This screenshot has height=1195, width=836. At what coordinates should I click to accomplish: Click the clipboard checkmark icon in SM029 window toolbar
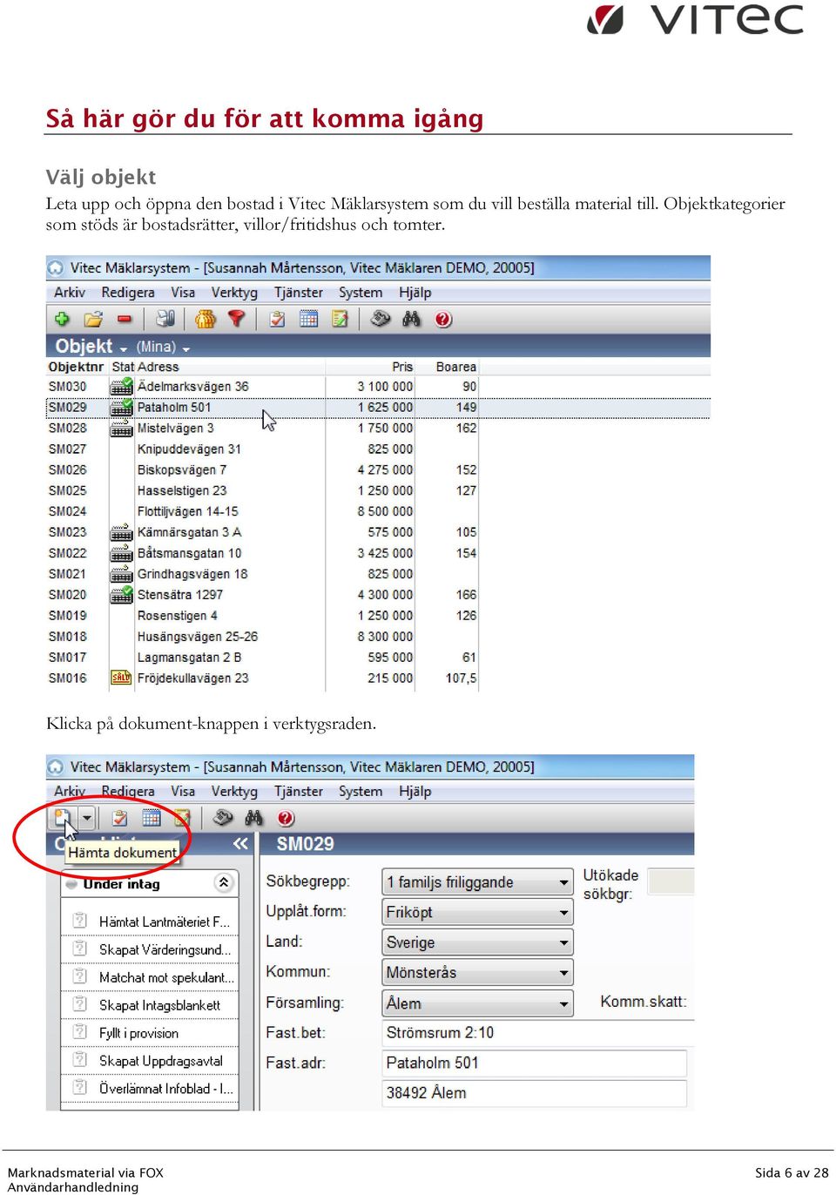click(x=120, y=818)
